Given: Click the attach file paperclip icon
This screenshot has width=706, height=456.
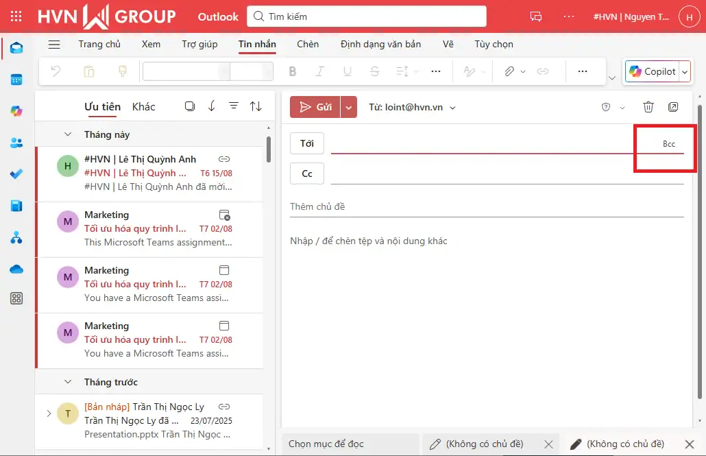Looking at the screenshot, I should pos(509,71).
